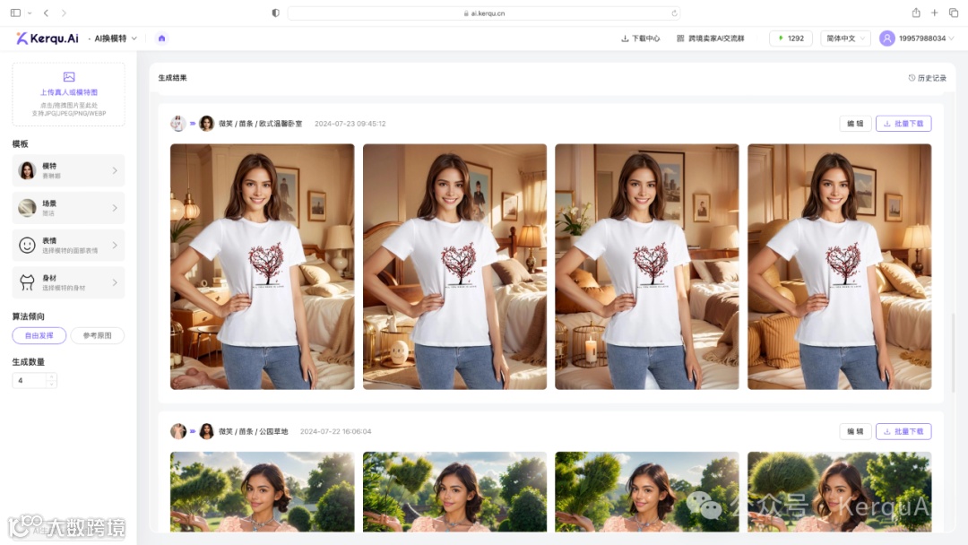This screenshot has height=545, width=968.
Task: Click 编辑 for the 欧式温馨卧室 result
Action: (x=855, y=124)
